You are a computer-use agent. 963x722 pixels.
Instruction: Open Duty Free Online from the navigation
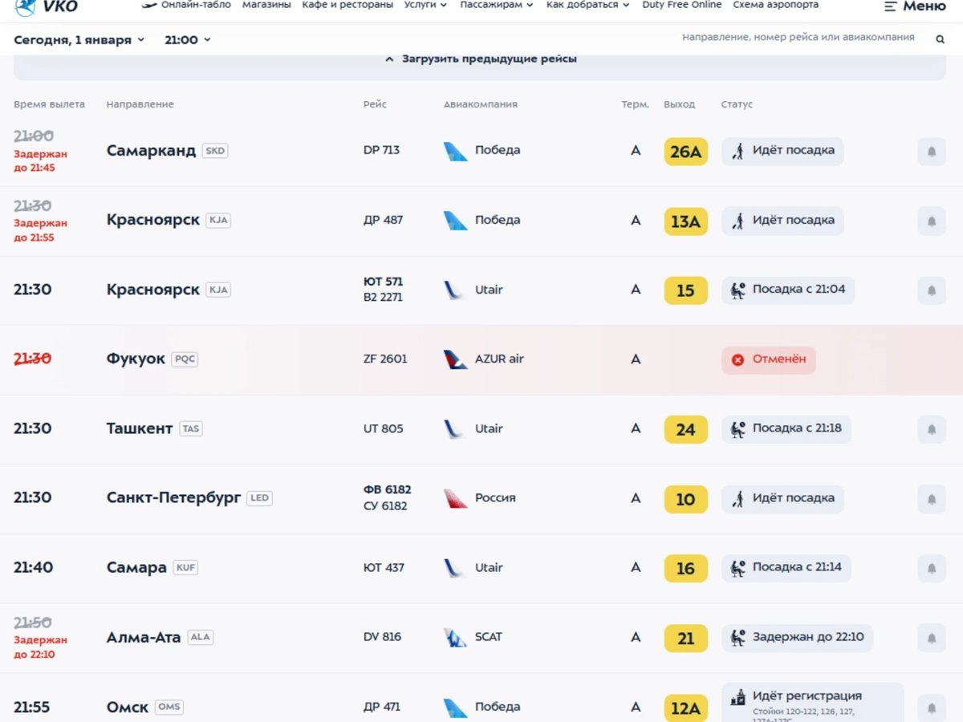[x=681, y=3]
